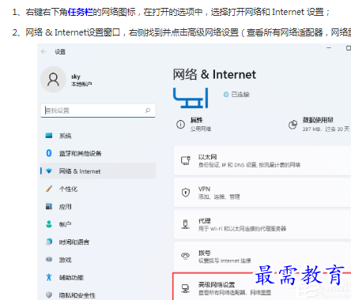Click the magnifier icon in search box
Viewport: 351px width, 300px height.
click(148, 111)
